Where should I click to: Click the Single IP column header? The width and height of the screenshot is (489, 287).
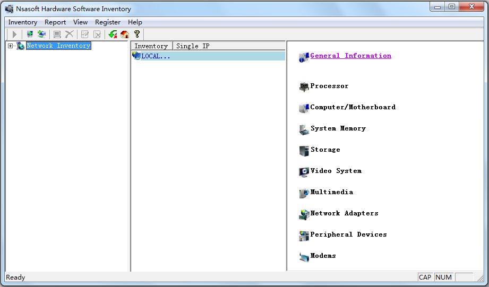coord(229,46)
